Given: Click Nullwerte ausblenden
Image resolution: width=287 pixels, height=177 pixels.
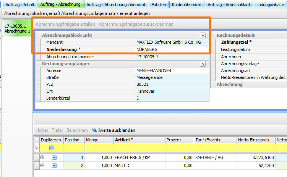Looking at the screenshot, I should [113, 130].
